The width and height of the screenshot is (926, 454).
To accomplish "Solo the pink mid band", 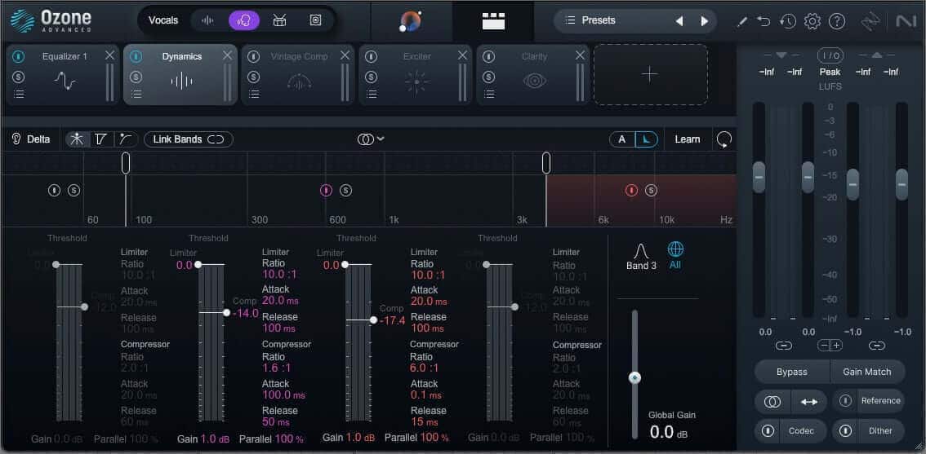I will tap(346, 191).
